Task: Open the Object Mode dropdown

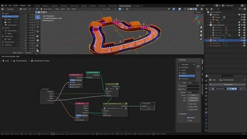Action: pos(47,9)
